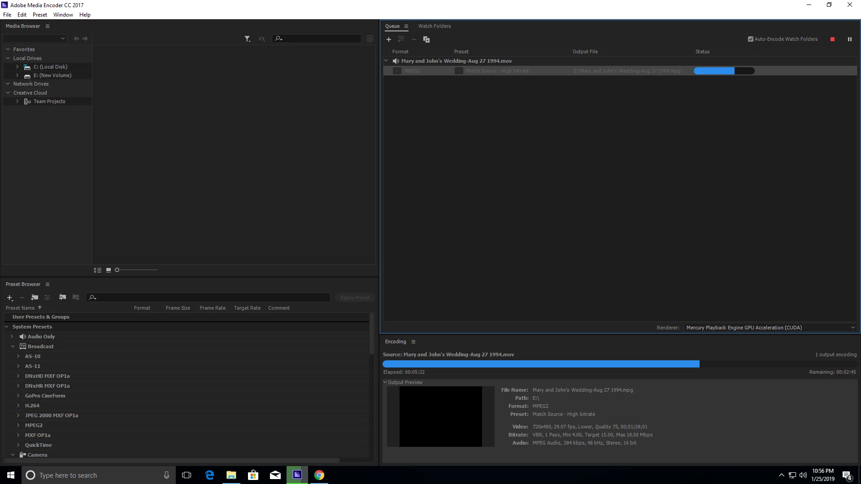Switch Media Browser to thumbnail view
This screenshot has width=861, height=484.
point(109,270)
